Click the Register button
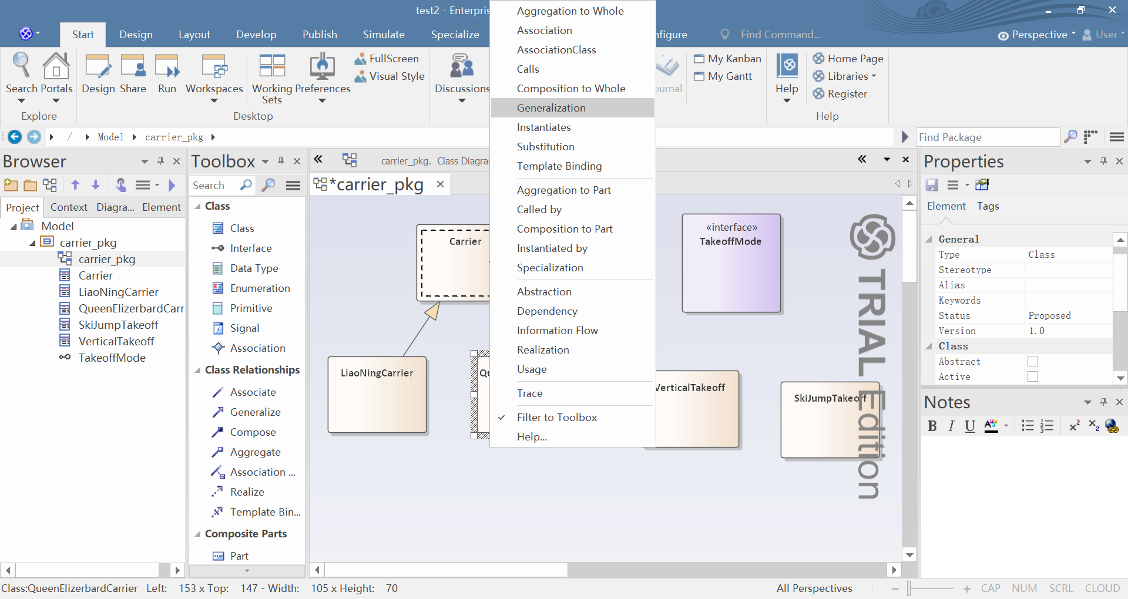This screenshot has height=599, width=1128. (x=840, y=93)
